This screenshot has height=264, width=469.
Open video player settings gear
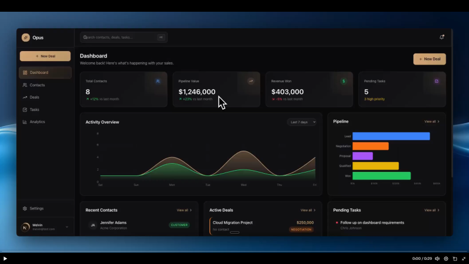446,258
